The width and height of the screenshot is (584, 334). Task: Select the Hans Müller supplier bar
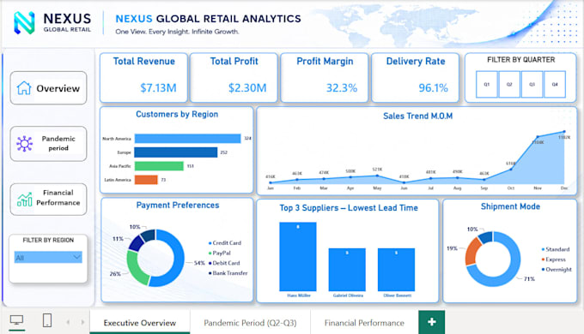[298, 256]
